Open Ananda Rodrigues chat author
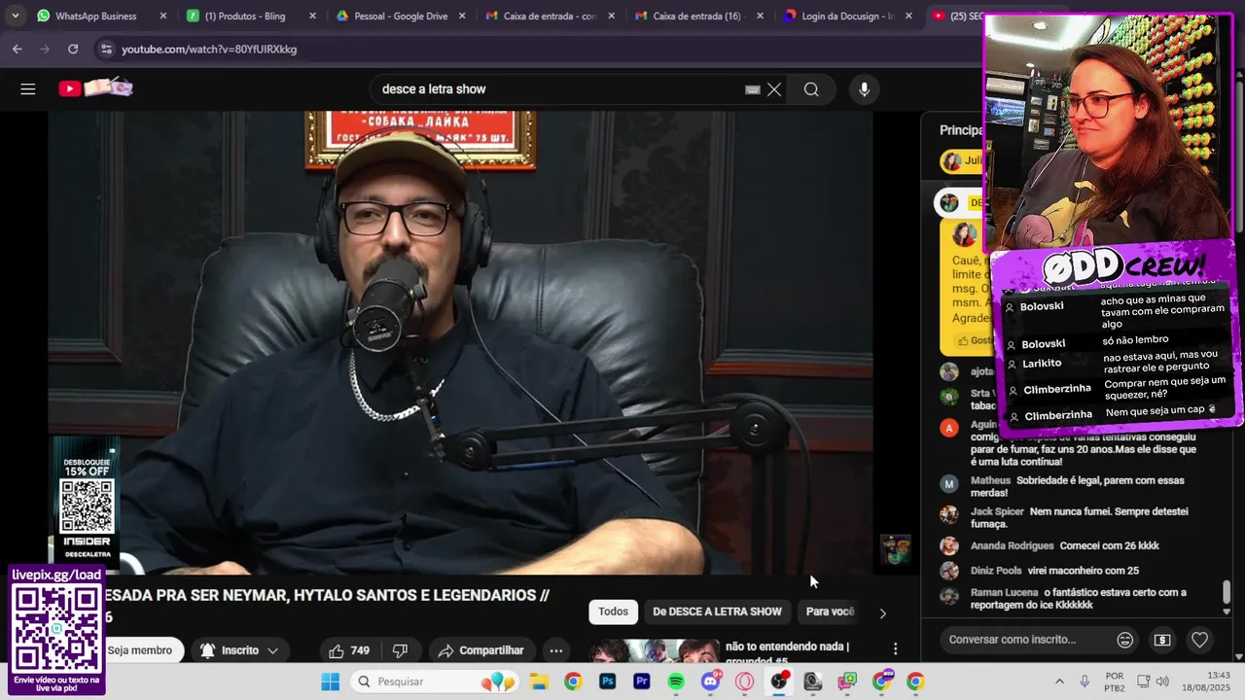Screen dimensions: 1245x700 [x=1012, y=545]
